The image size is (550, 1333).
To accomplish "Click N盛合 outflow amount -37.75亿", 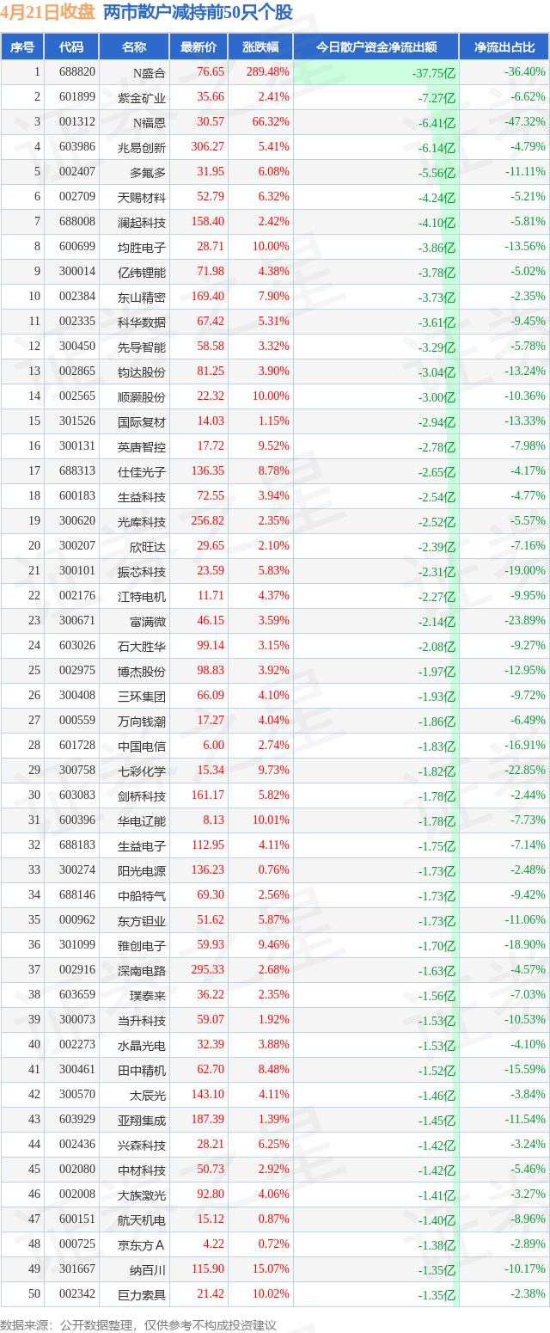I will click(432, 73).
